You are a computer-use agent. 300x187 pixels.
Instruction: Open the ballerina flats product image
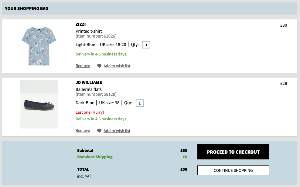point(39,104)
